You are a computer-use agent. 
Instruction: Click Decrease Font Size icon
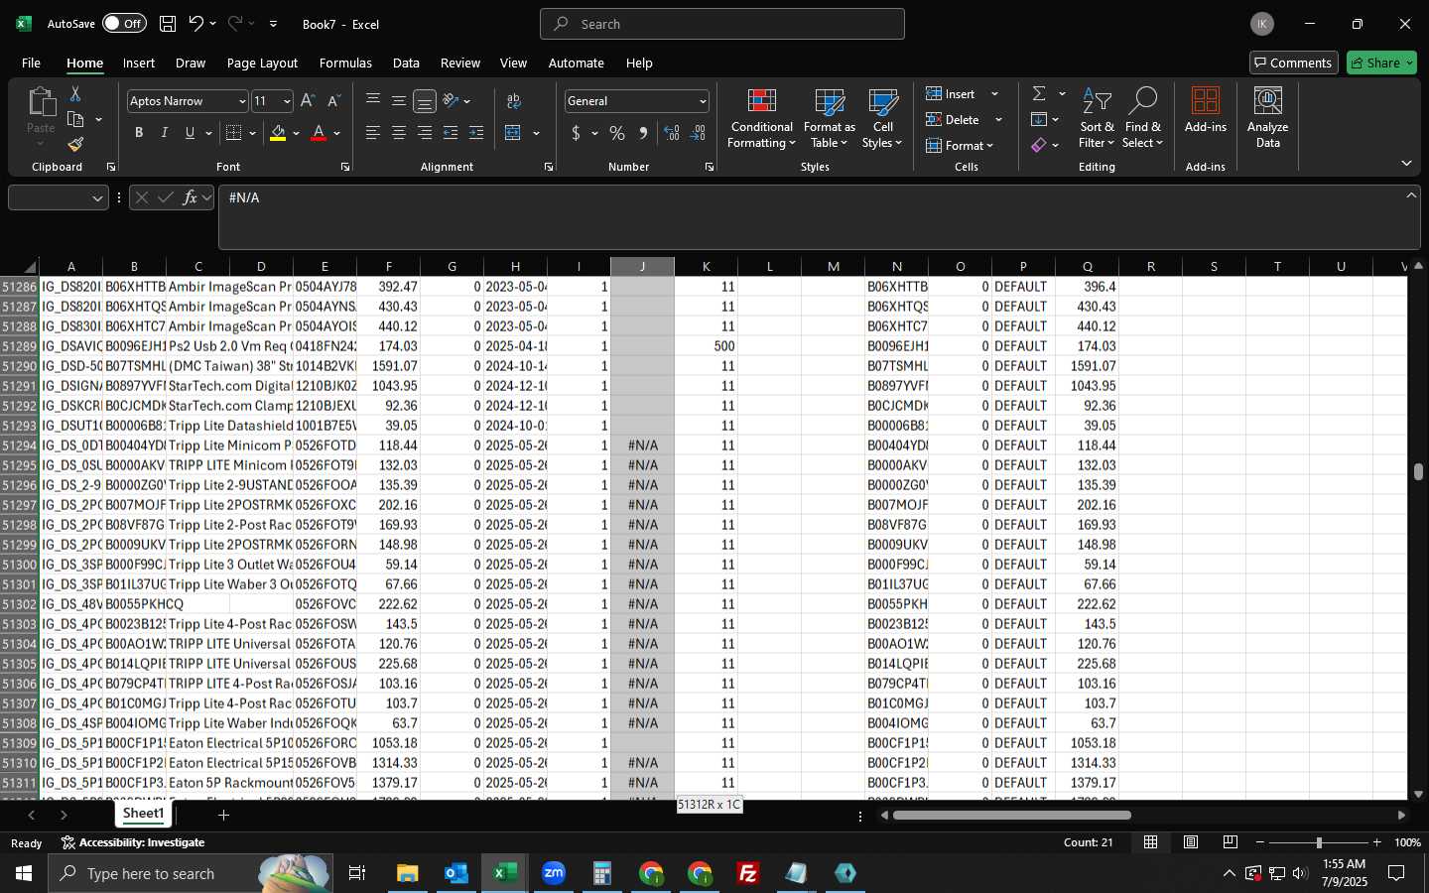pos(333,101)
